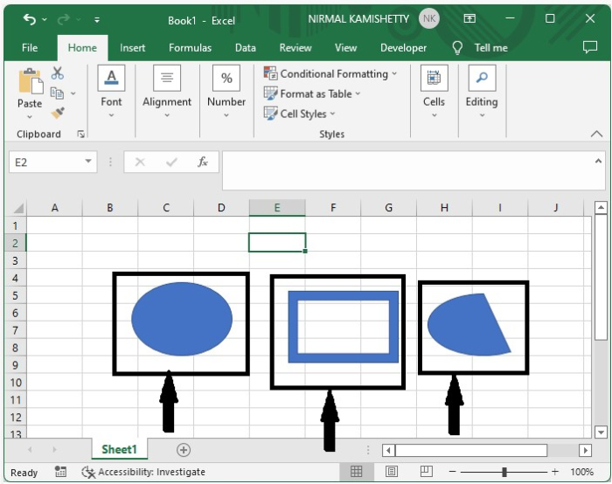Click the Tell me lightbulb search
The height and width of the screenshot is (484, 612).
point(457,48)
